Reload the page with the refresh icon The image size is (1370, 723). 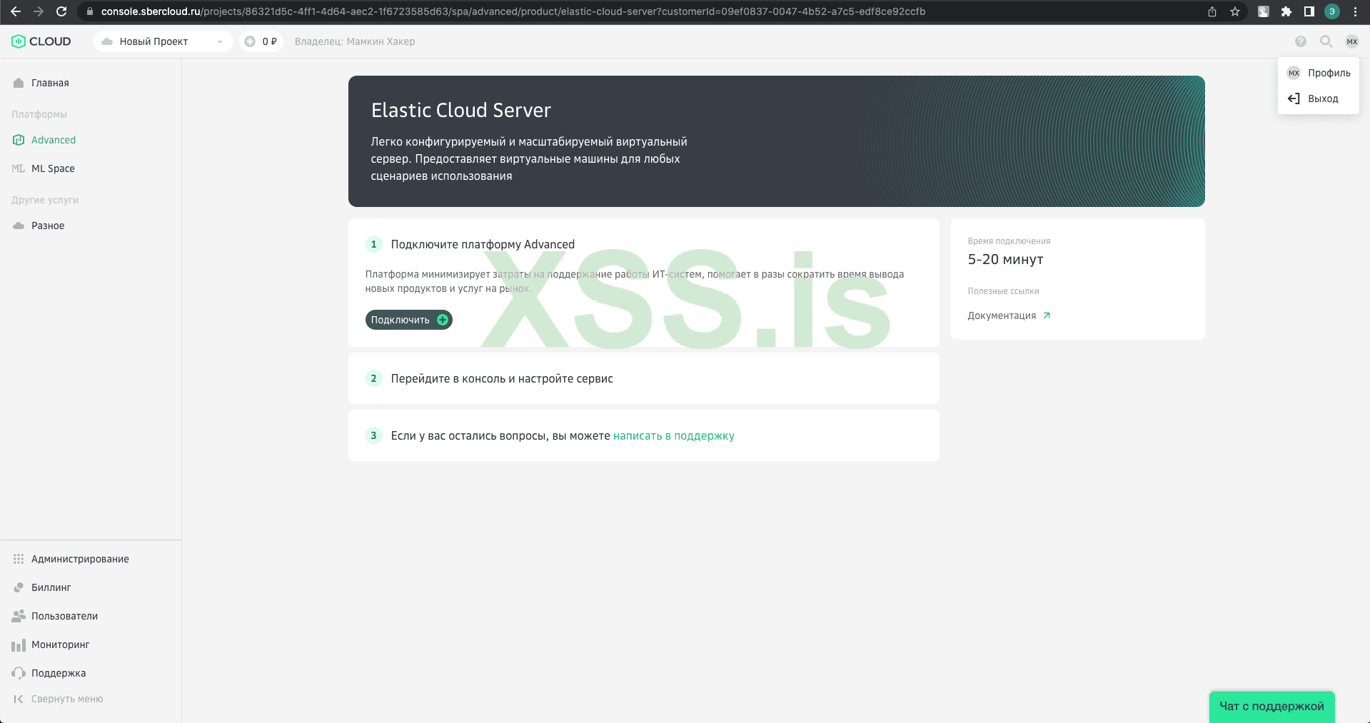pos(61,11)
